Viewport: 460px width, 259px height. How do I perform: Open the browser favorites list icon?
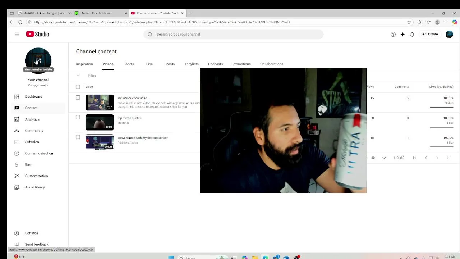429,22
